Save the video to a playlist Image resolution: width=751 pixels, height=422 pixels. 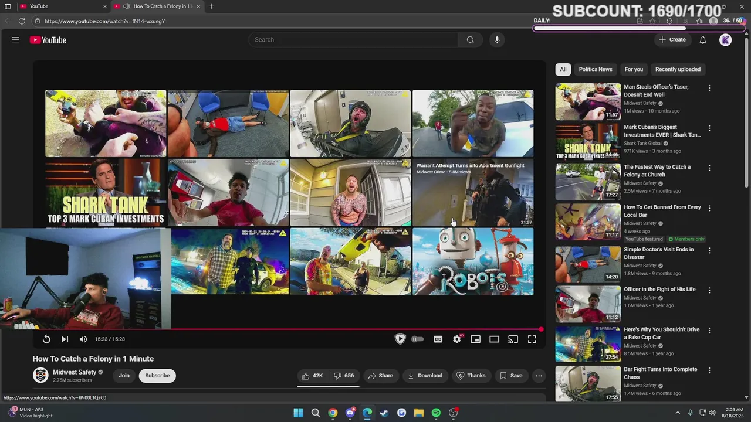pyautogui.click(x=511, y=376)
